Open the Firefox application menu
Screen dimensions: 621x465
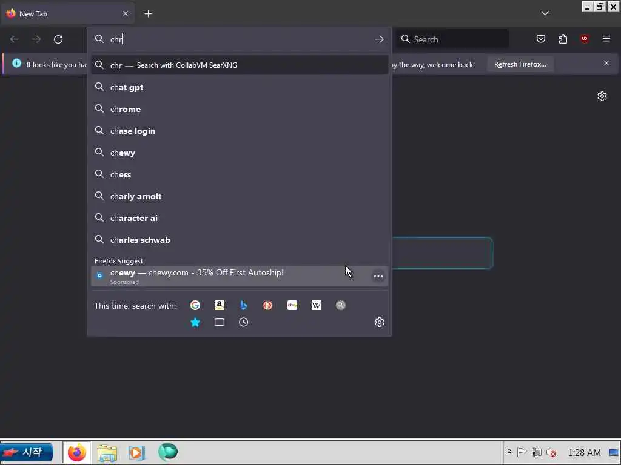(x=606, y=39)
